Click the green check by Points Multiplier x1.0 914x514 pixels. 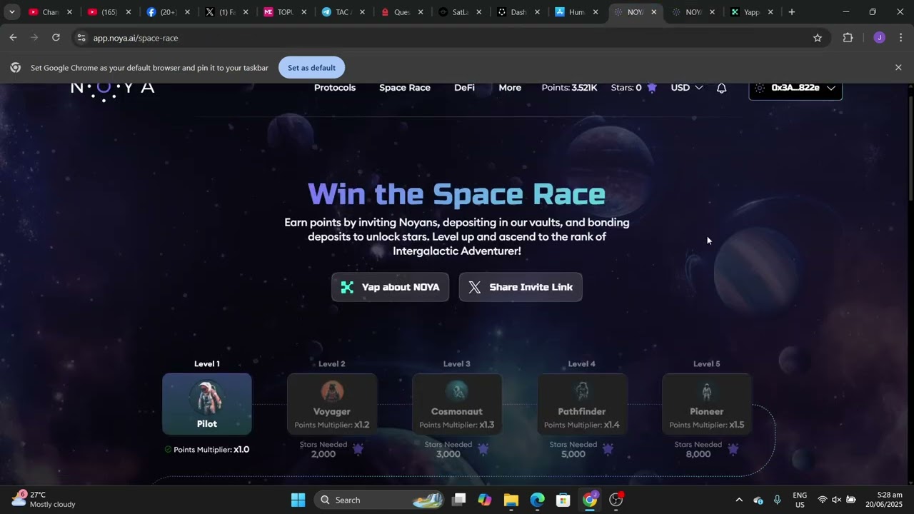[x=168, y=450]
